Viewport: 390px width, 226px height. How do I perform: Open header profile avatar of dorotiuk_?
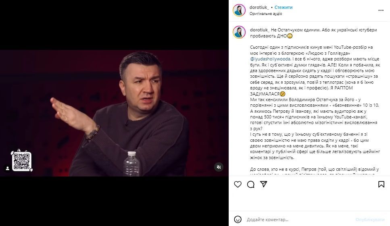(239, 10)
